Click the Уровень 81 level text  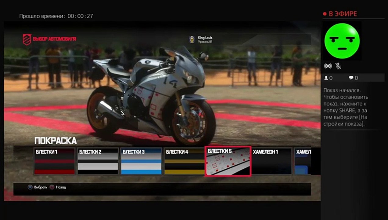[x=205, y=42]
